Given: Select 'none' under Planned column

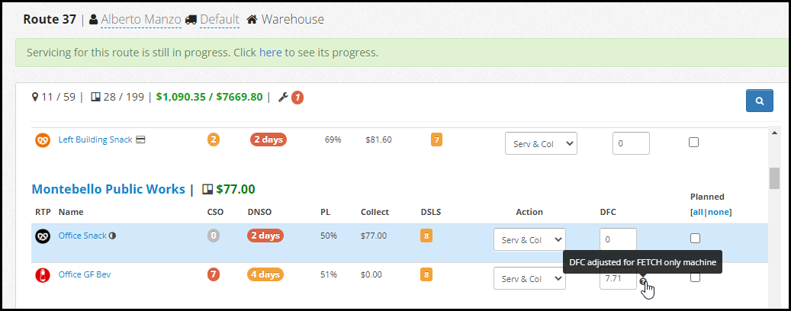Looking at the screenshot, I should coord(719,212).
